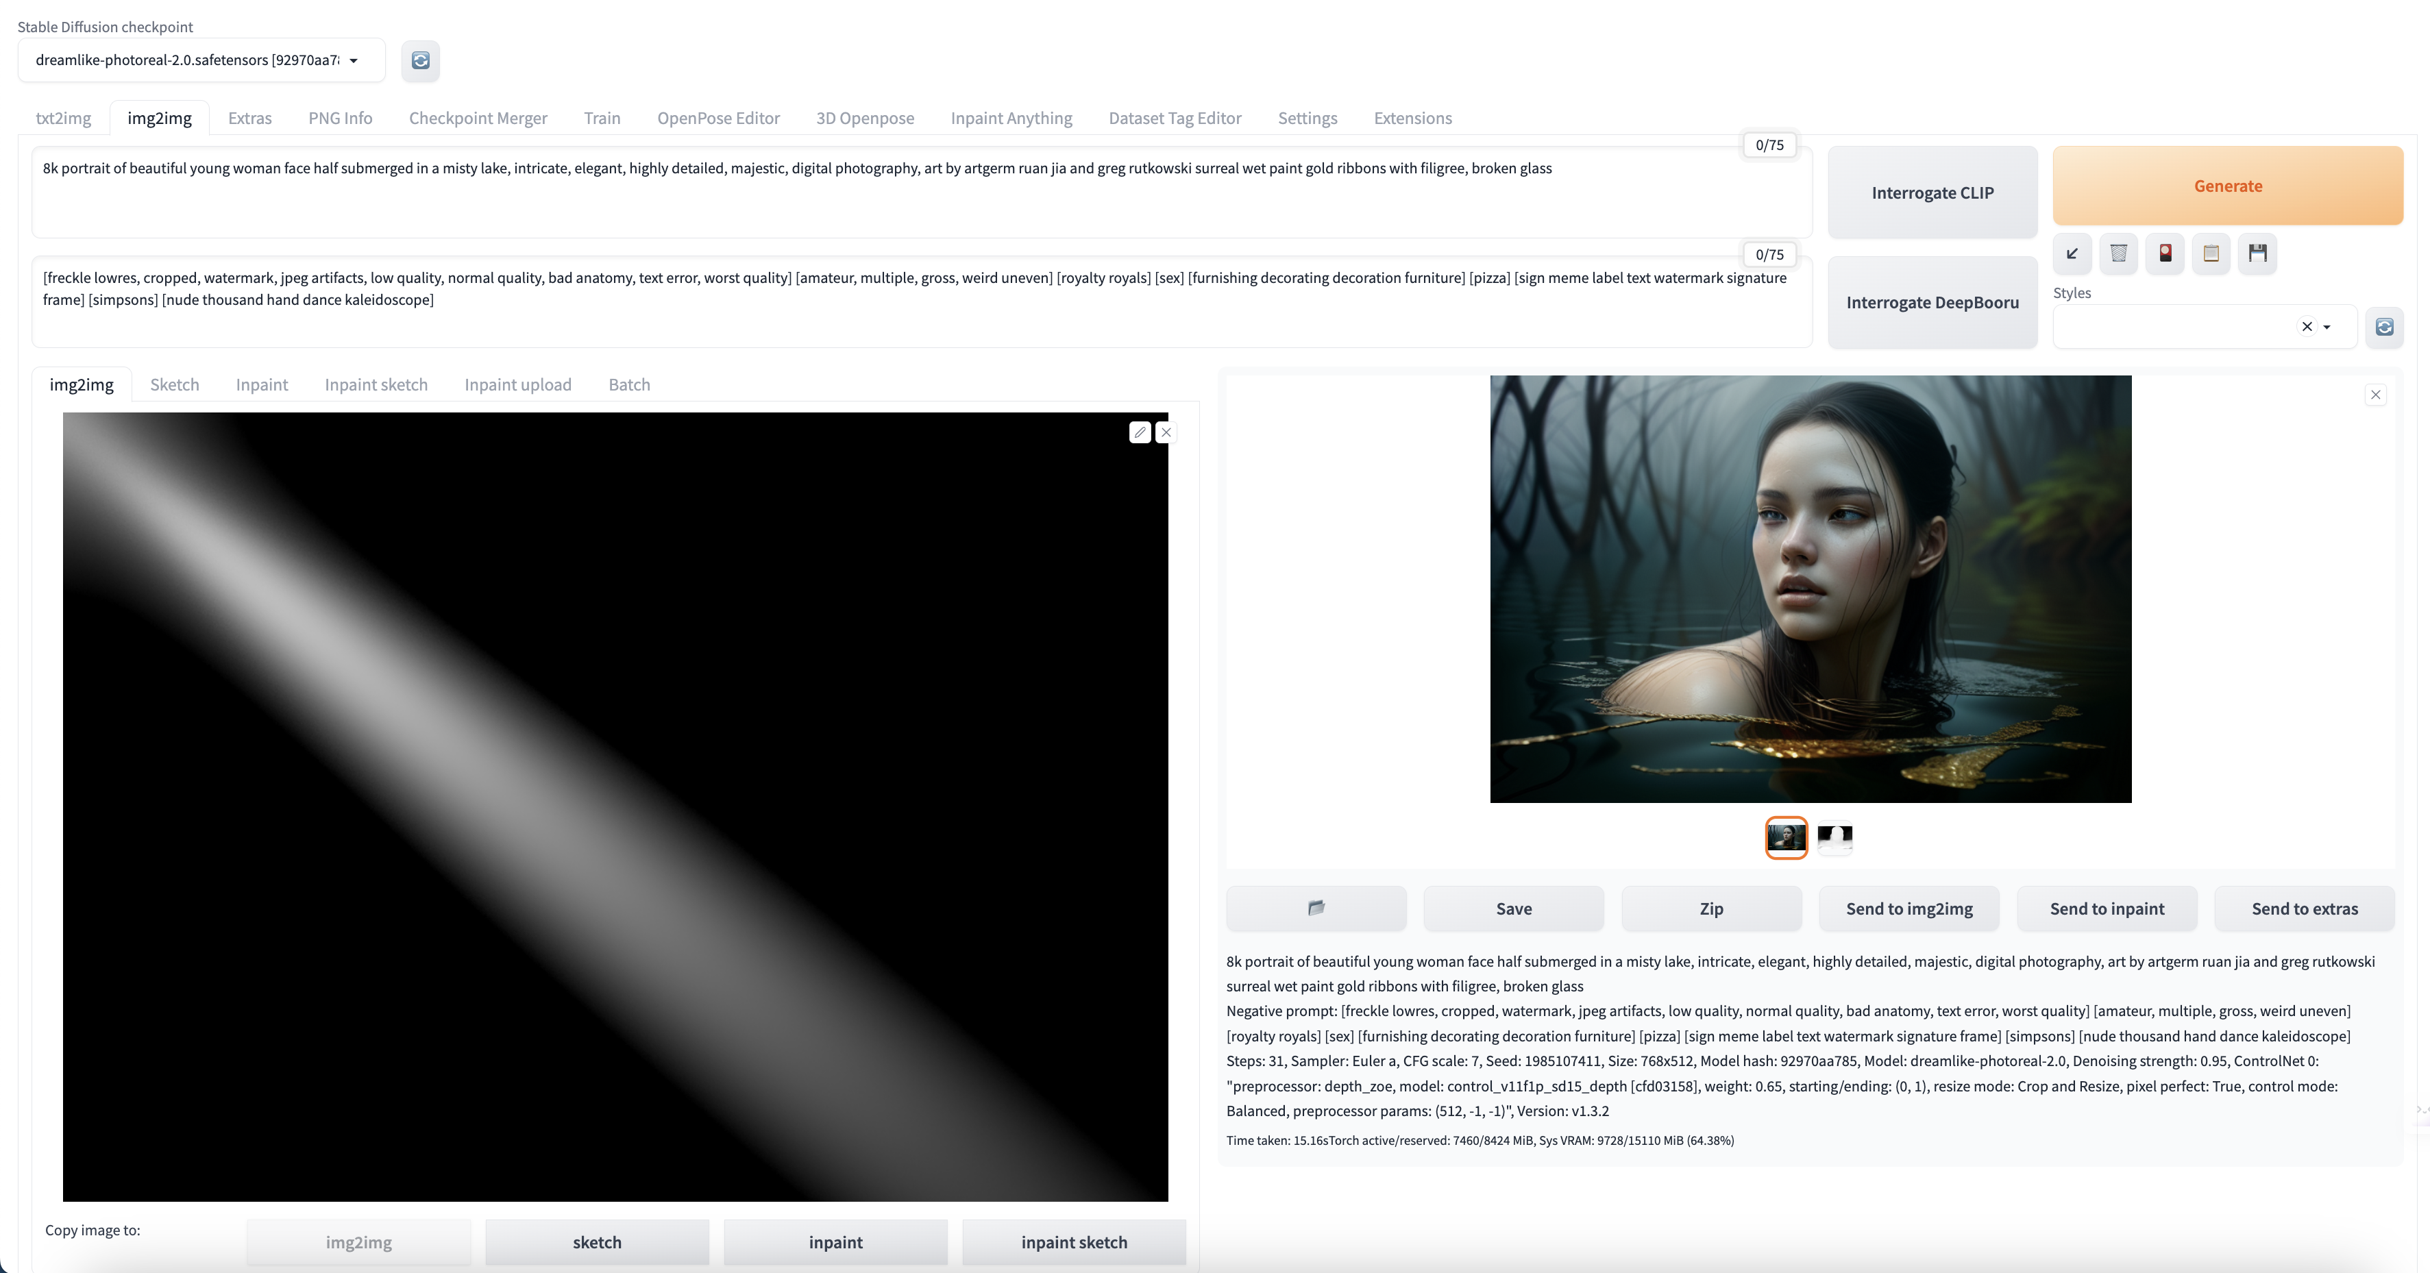The height and width of the screenshot is (1273, 2430).
Task: Click the Zip button
Action: tap(1711, 908)
